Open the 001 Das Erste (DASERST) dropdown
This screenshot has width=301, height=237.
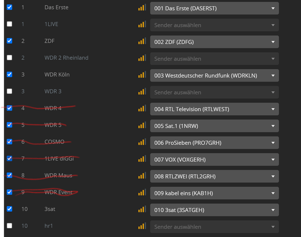click(215, 8)
